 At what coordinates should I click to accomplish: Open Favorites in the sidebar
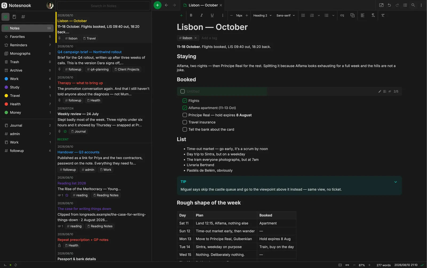(x=28, y=37)
